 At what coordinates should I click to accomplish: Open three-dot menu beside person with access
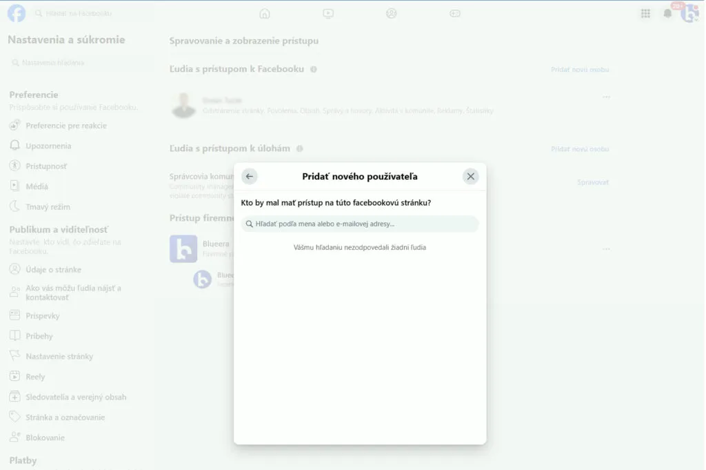pyautogui.click(x=607, y=97)
